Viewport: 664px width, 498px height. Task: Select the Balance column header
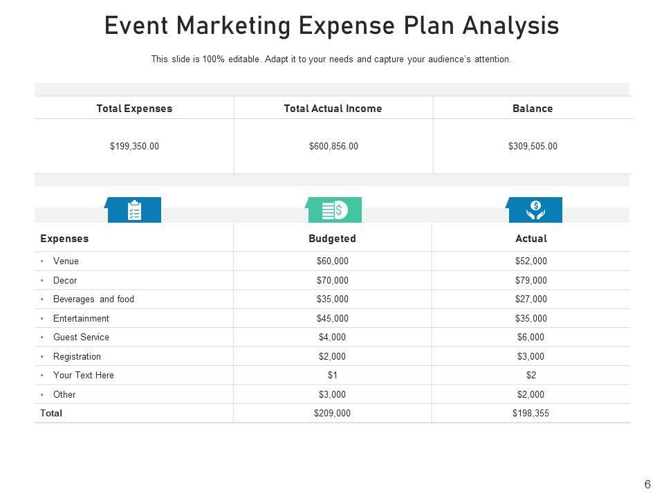(533, 109)
